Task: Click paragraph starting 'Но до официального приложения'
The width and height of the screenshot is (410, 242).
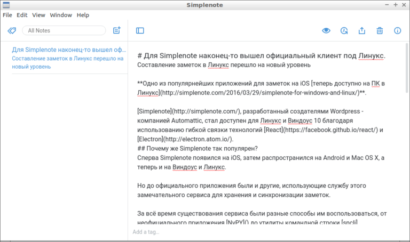Action: [251, 190]
